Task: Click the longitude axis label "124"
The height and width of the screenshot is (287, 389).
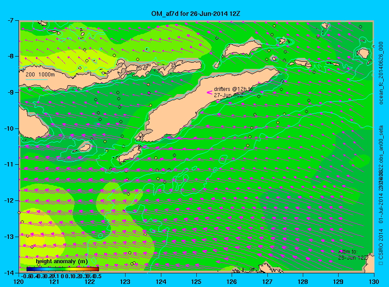Action: point(161,282)
